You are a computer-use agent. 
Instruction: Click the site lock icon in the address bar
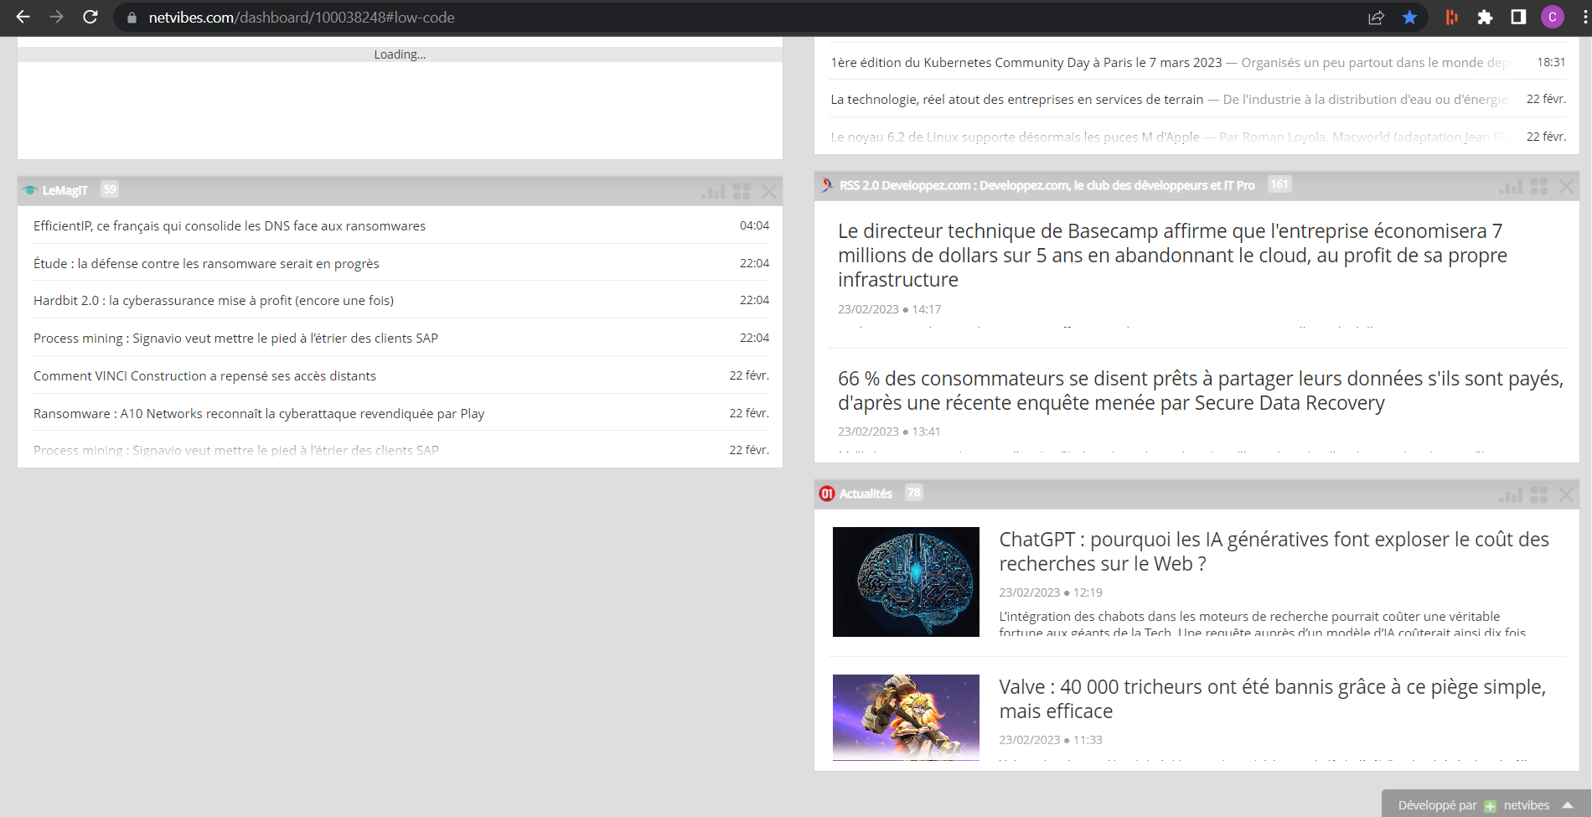[132, 18]
